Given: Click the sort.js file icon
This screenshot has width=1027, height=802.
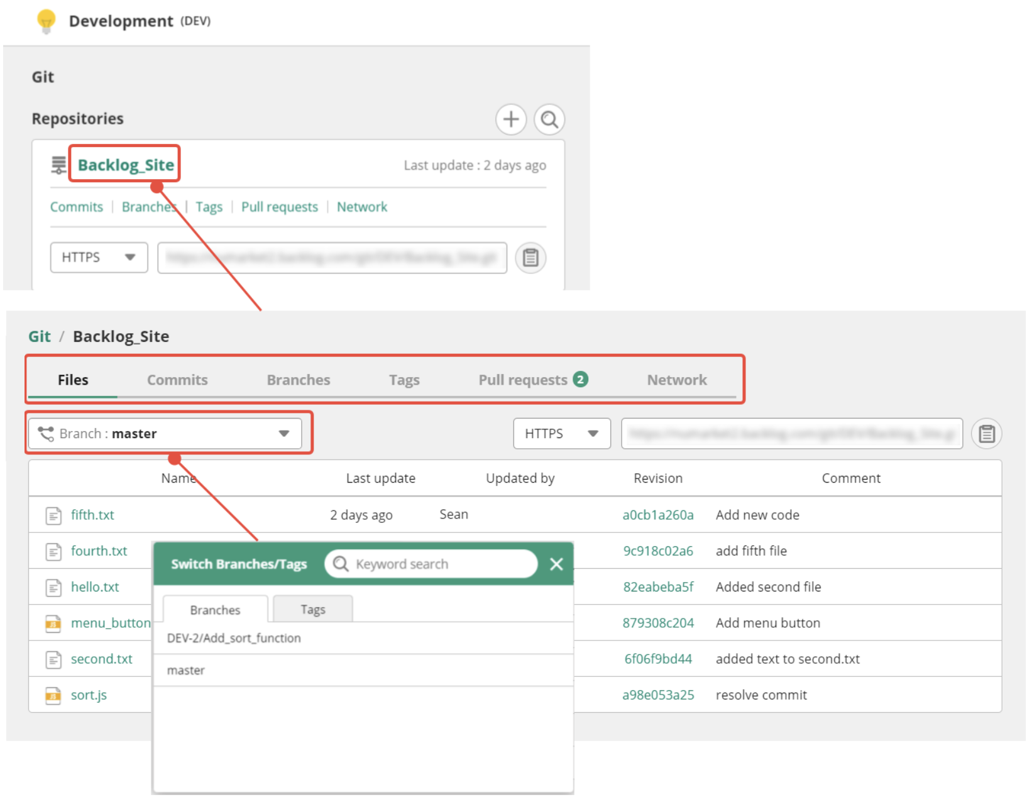Looking at the screenshot, I should point(53,696).
